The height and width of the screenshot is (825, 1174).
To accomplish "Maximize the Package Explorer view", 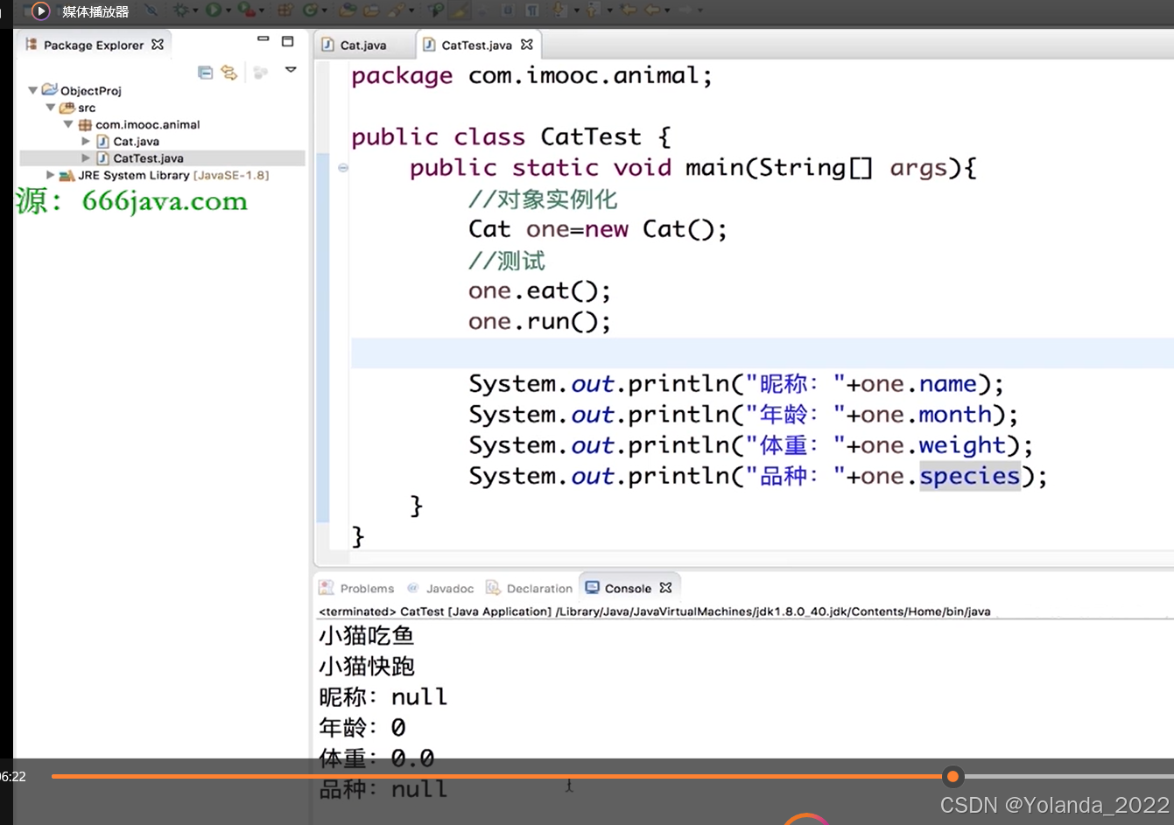I will [x=287, y=41].
